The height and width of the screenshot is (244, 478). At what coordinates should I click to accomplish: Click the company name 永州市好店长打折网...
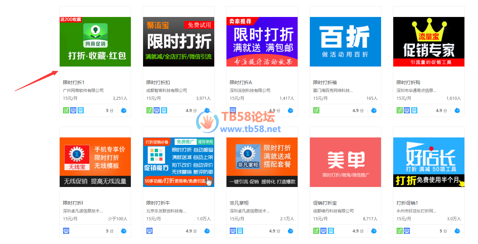[x=417, y=211]
